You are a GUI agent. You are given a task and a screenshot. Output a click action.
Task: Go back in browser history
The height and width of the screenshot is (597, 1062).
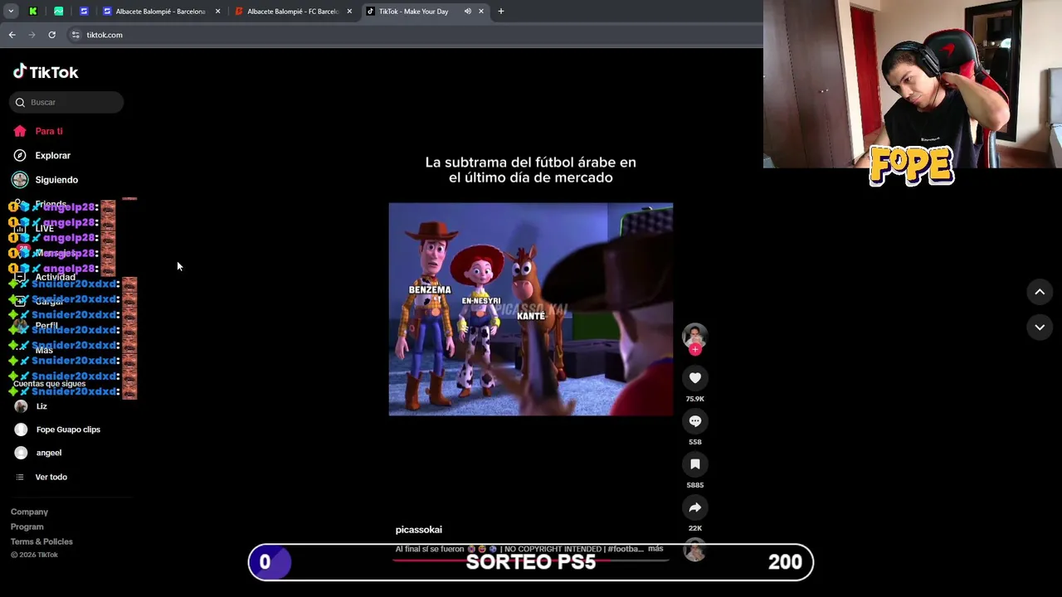pyautogui.click(x=12, y=35)
